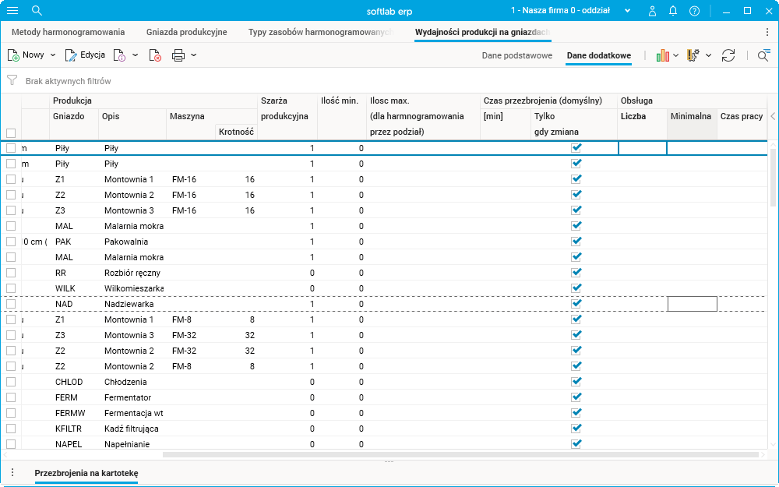Screen dimensions: 779x487
Task: Expand the Nowy dropdown arrow
Action: point(53,55)
